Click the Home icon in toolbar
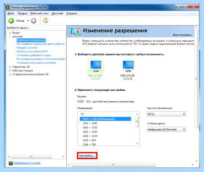The width and height of the screenshot is (204, 172). tap(46, 20)
